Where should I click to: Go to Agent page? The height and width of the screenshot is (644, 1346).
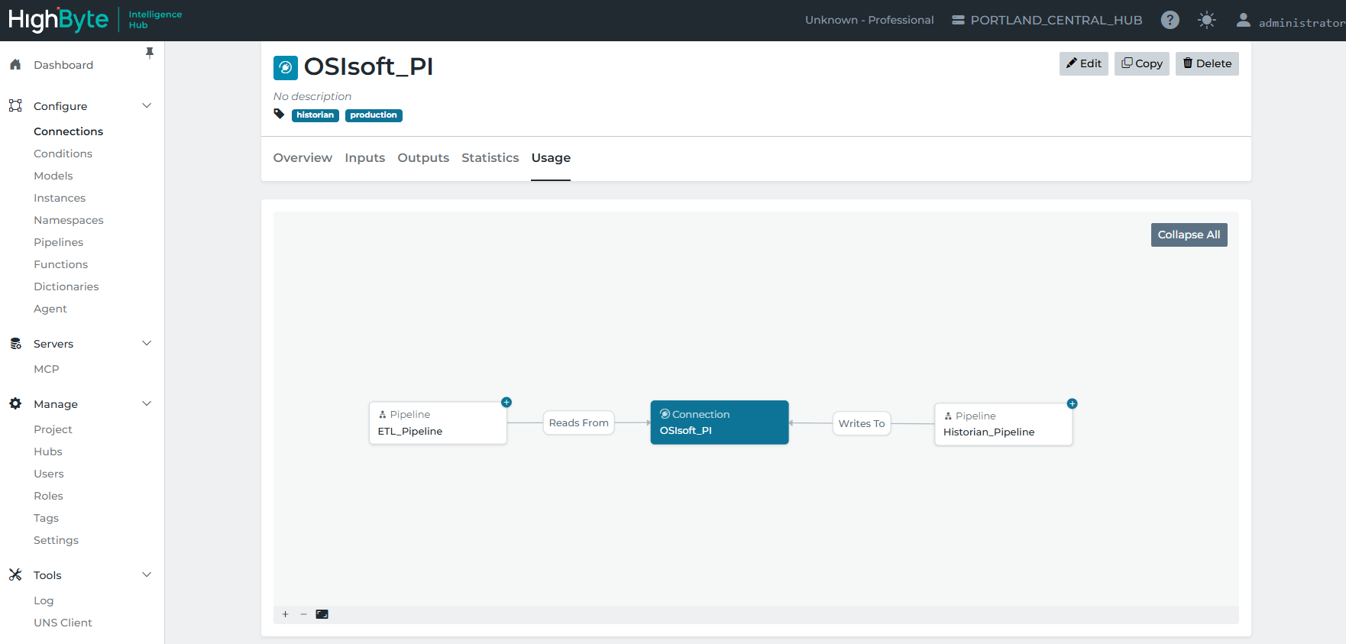point(50,309)
